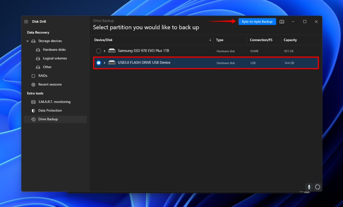Open the Data Protection tool
The width and height of the screenshot is (343, 207).
tap(50, 110)
